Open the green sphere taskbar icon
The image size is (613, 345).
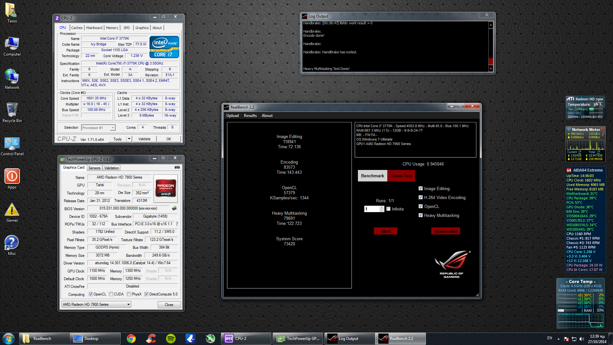pos(210,339)
